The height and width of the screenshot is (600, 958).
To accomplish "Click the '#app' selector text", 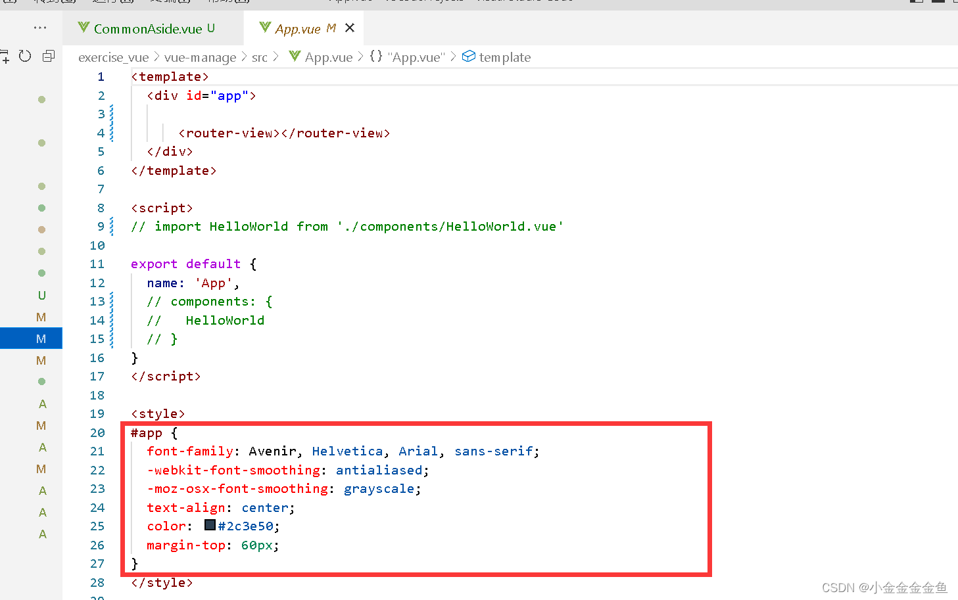I will 147,432.
